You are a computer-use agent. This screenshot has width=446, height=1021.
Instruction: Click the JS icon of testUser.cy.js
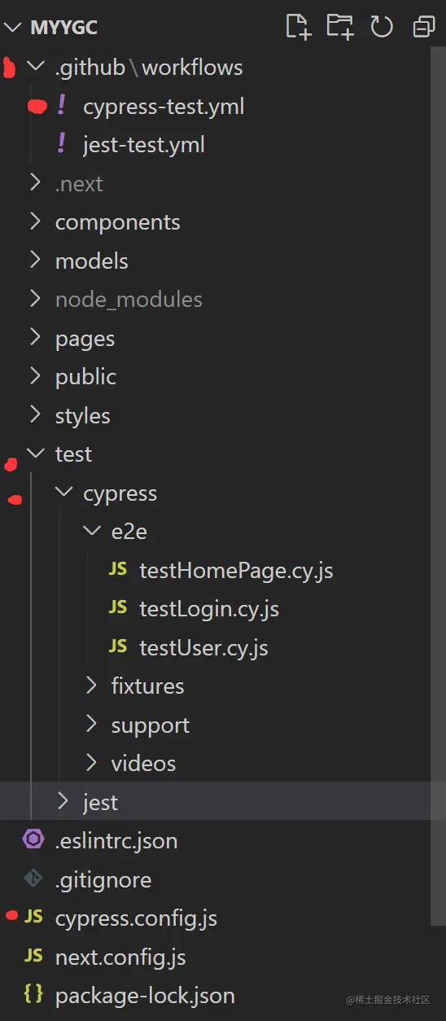coord(118,646)
